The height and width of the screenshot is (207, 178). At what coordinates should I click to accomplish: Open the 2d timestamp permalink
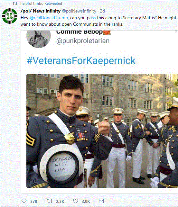coord(102,11)
